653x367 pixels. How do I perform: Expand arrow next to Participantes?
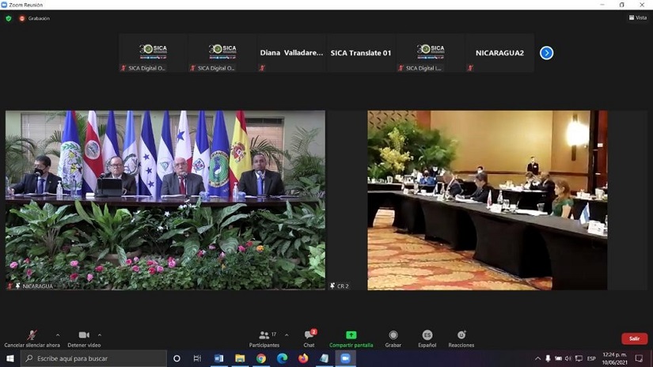point(287,335)
